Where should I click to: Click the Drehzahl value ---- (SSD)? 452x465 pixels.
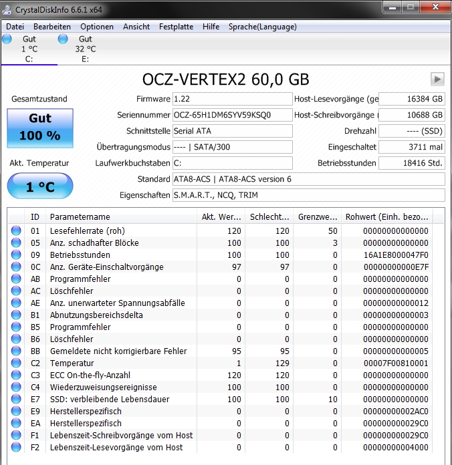pos(412,131)
